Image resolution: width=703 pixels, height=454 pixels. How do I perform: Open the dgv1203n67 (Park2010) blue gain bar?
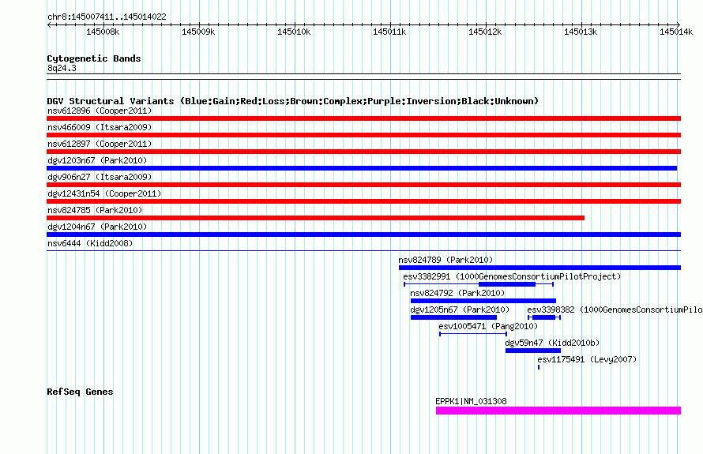[x=362, y=168]
